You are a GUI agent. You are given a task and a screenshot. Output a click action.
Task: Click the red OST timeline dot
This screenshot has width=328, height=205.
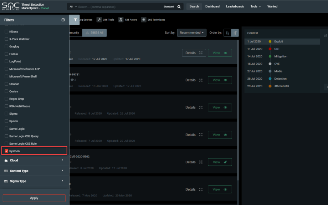(x=270, y=49)
